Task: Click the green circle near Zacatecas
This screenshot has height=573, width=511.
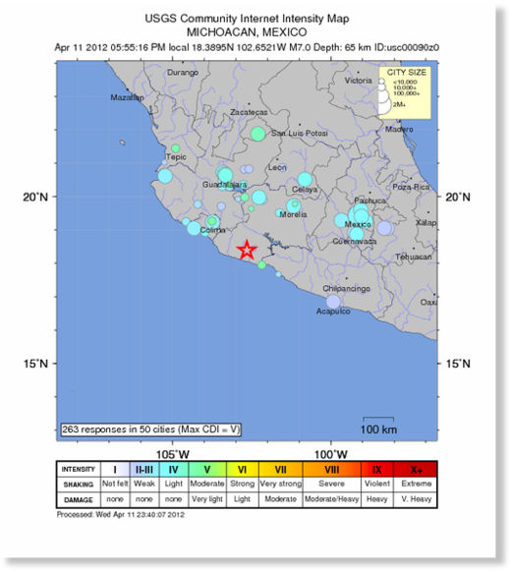Action: pos(257,134)
